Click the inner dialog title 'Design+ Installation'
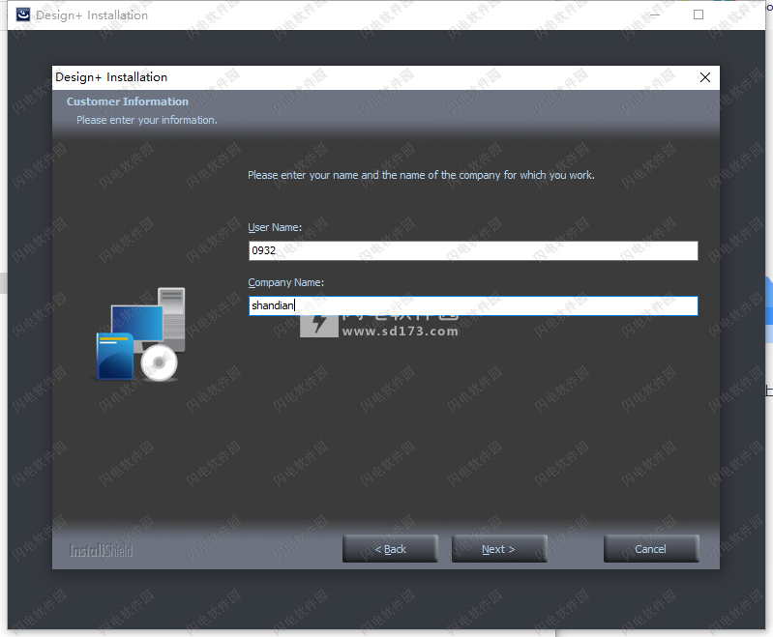This screenshot has height=637, width=773. (x=111, y=77)
